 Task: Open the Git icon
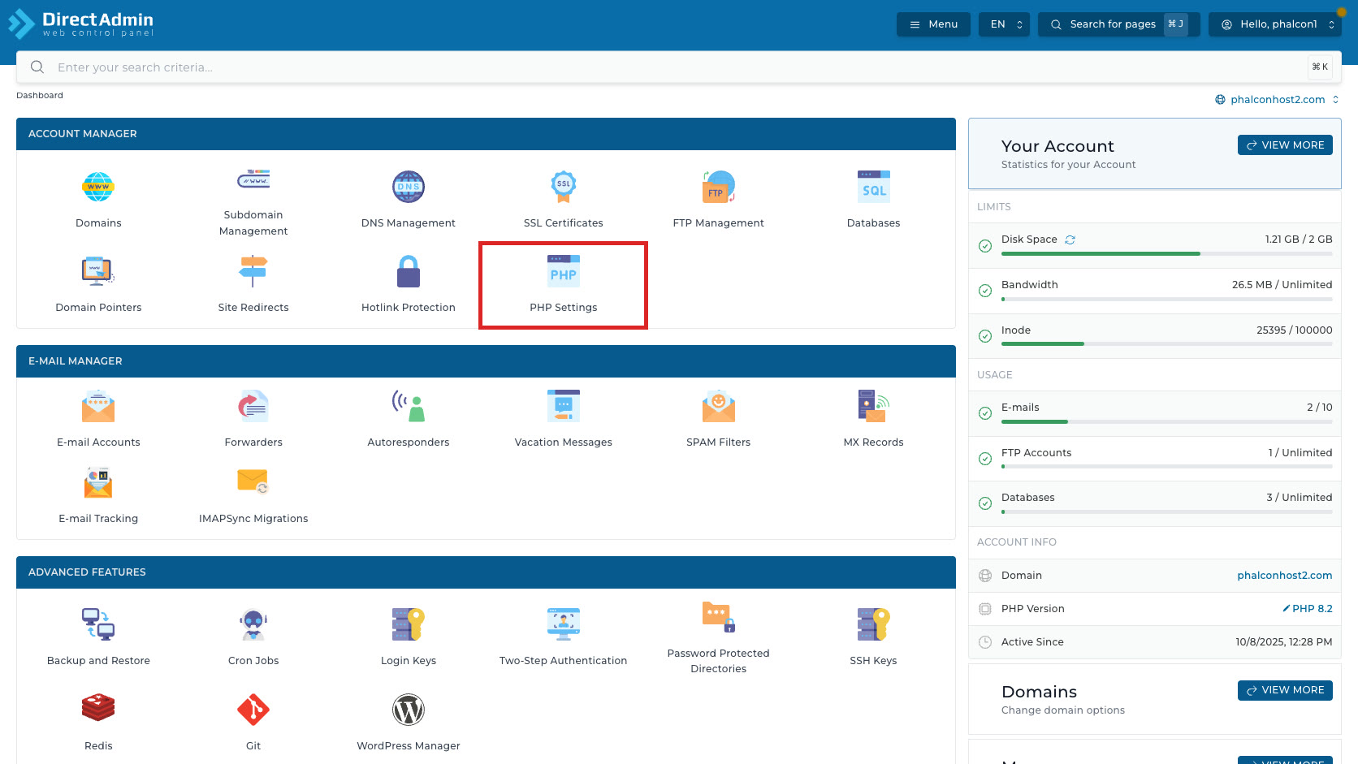(x=253, y=710)
